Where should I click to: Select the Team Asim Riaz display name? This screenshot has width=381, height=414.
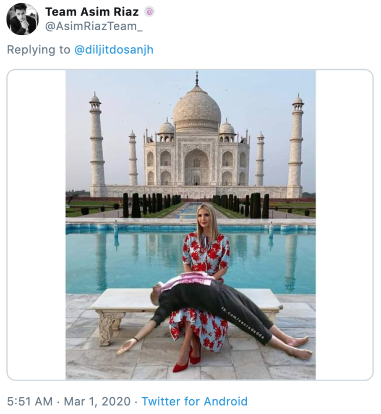click(x=92, y=11)
